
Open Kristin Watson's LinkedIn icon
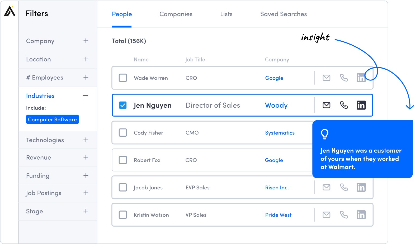(361, 215)
